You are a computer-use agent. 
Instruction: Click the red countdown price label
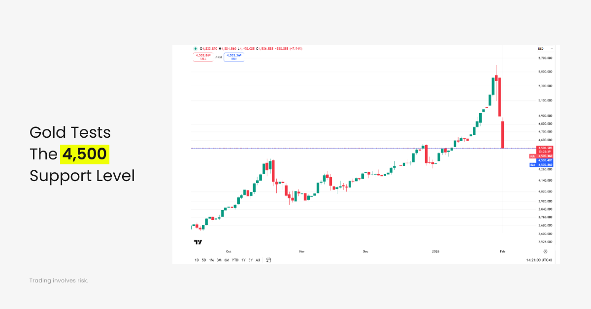tap(544, 149)
